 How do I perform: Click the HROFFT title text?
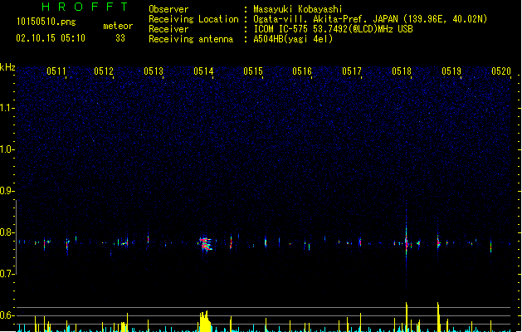click(x=85, y=7)
